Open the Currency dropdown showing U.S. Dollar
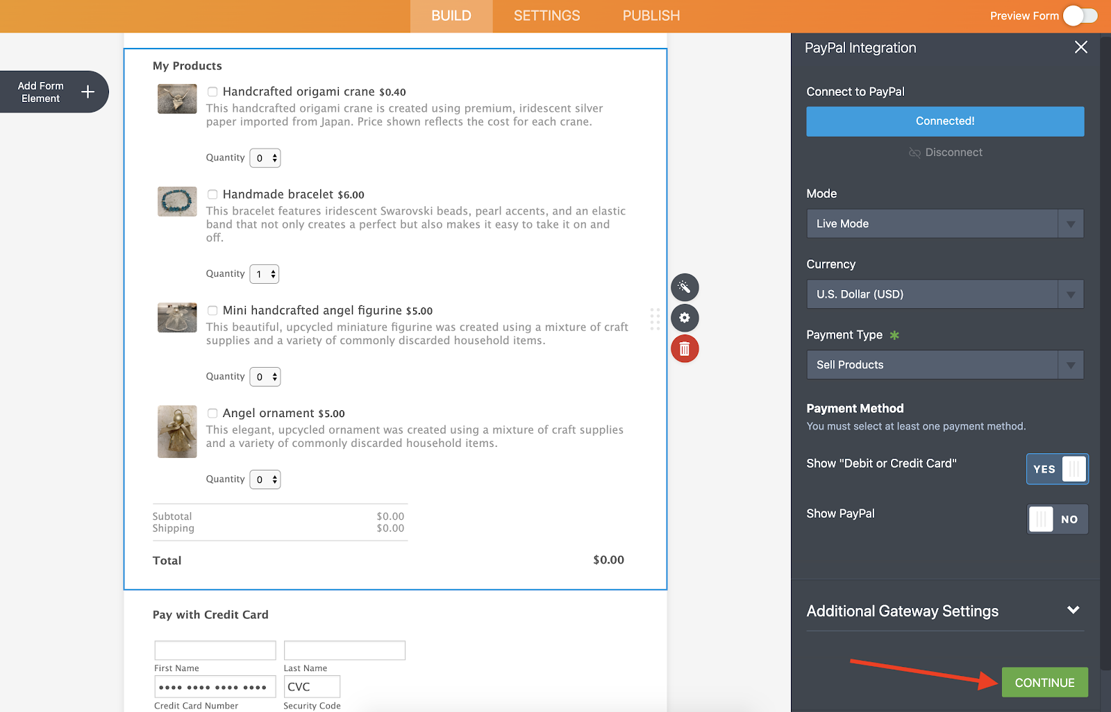Viewport: 1111px width, 712px height. pos(945,294)
